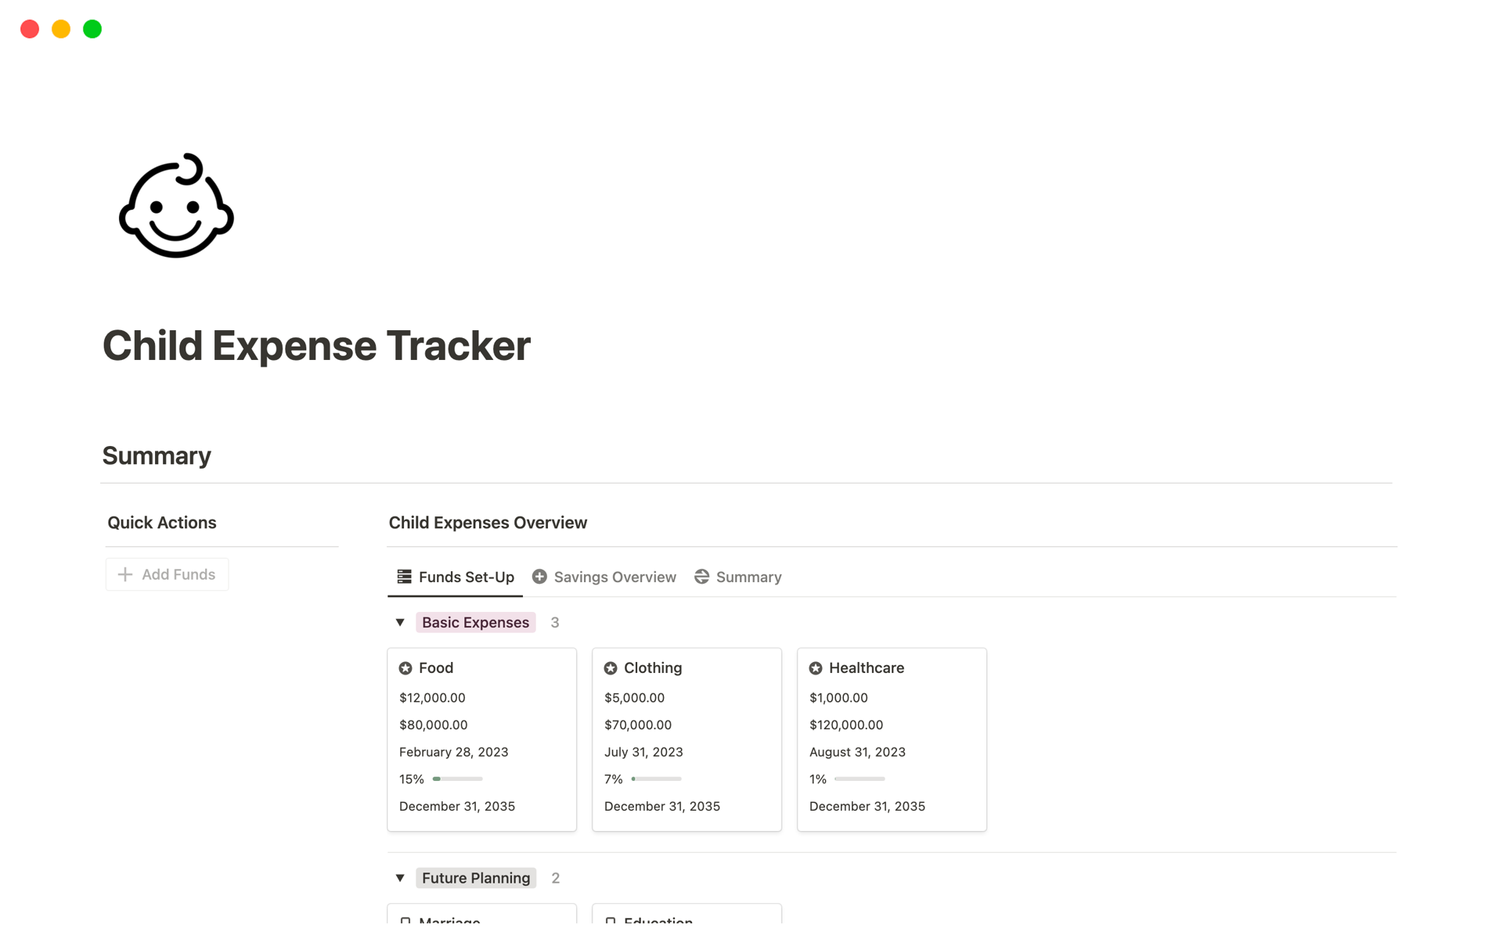Click the star icon next to Healthcare
Screen dimensions: 1503x939
coord(816,667)
